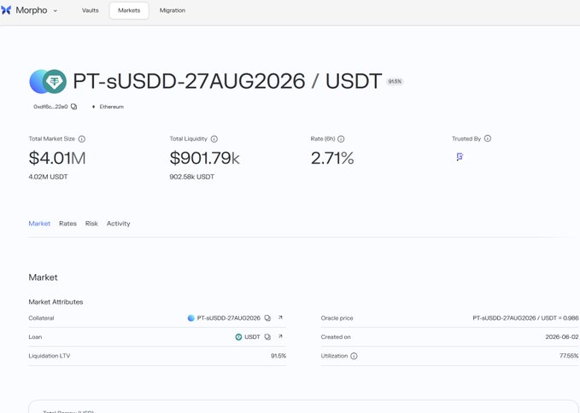This screenshot has width=580, height=413.
Task: Open the Migration tab
Action: coord(173,10)
